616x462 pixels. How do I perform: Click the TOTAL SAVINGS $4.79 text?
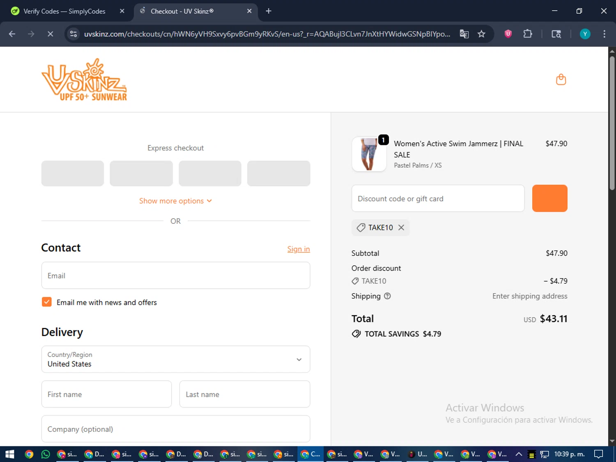pyautogui.click(x=402, y=334)
